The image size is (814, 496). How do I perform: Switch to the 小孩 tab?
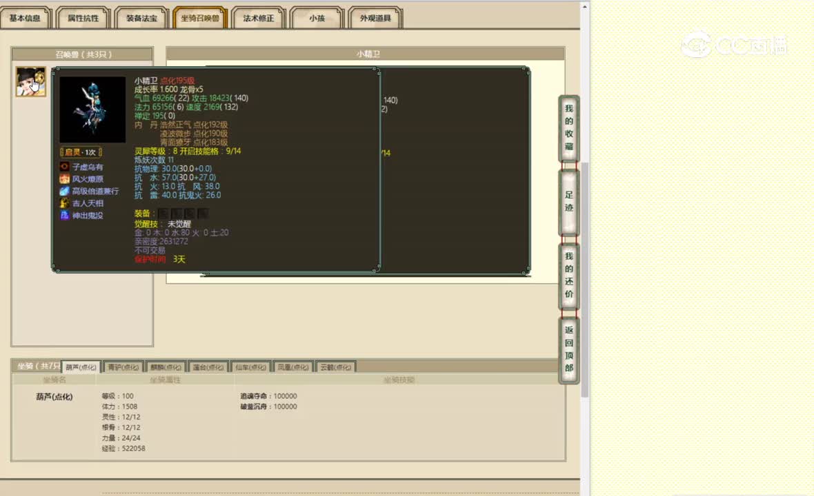pos(317,18)
